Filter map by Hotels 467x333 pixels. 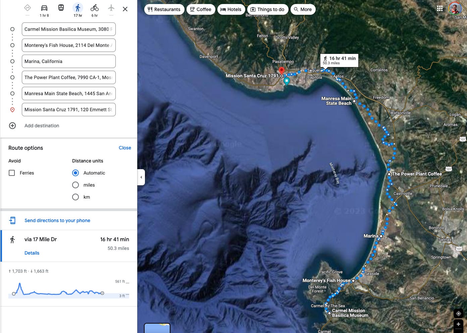coord(231,9)
